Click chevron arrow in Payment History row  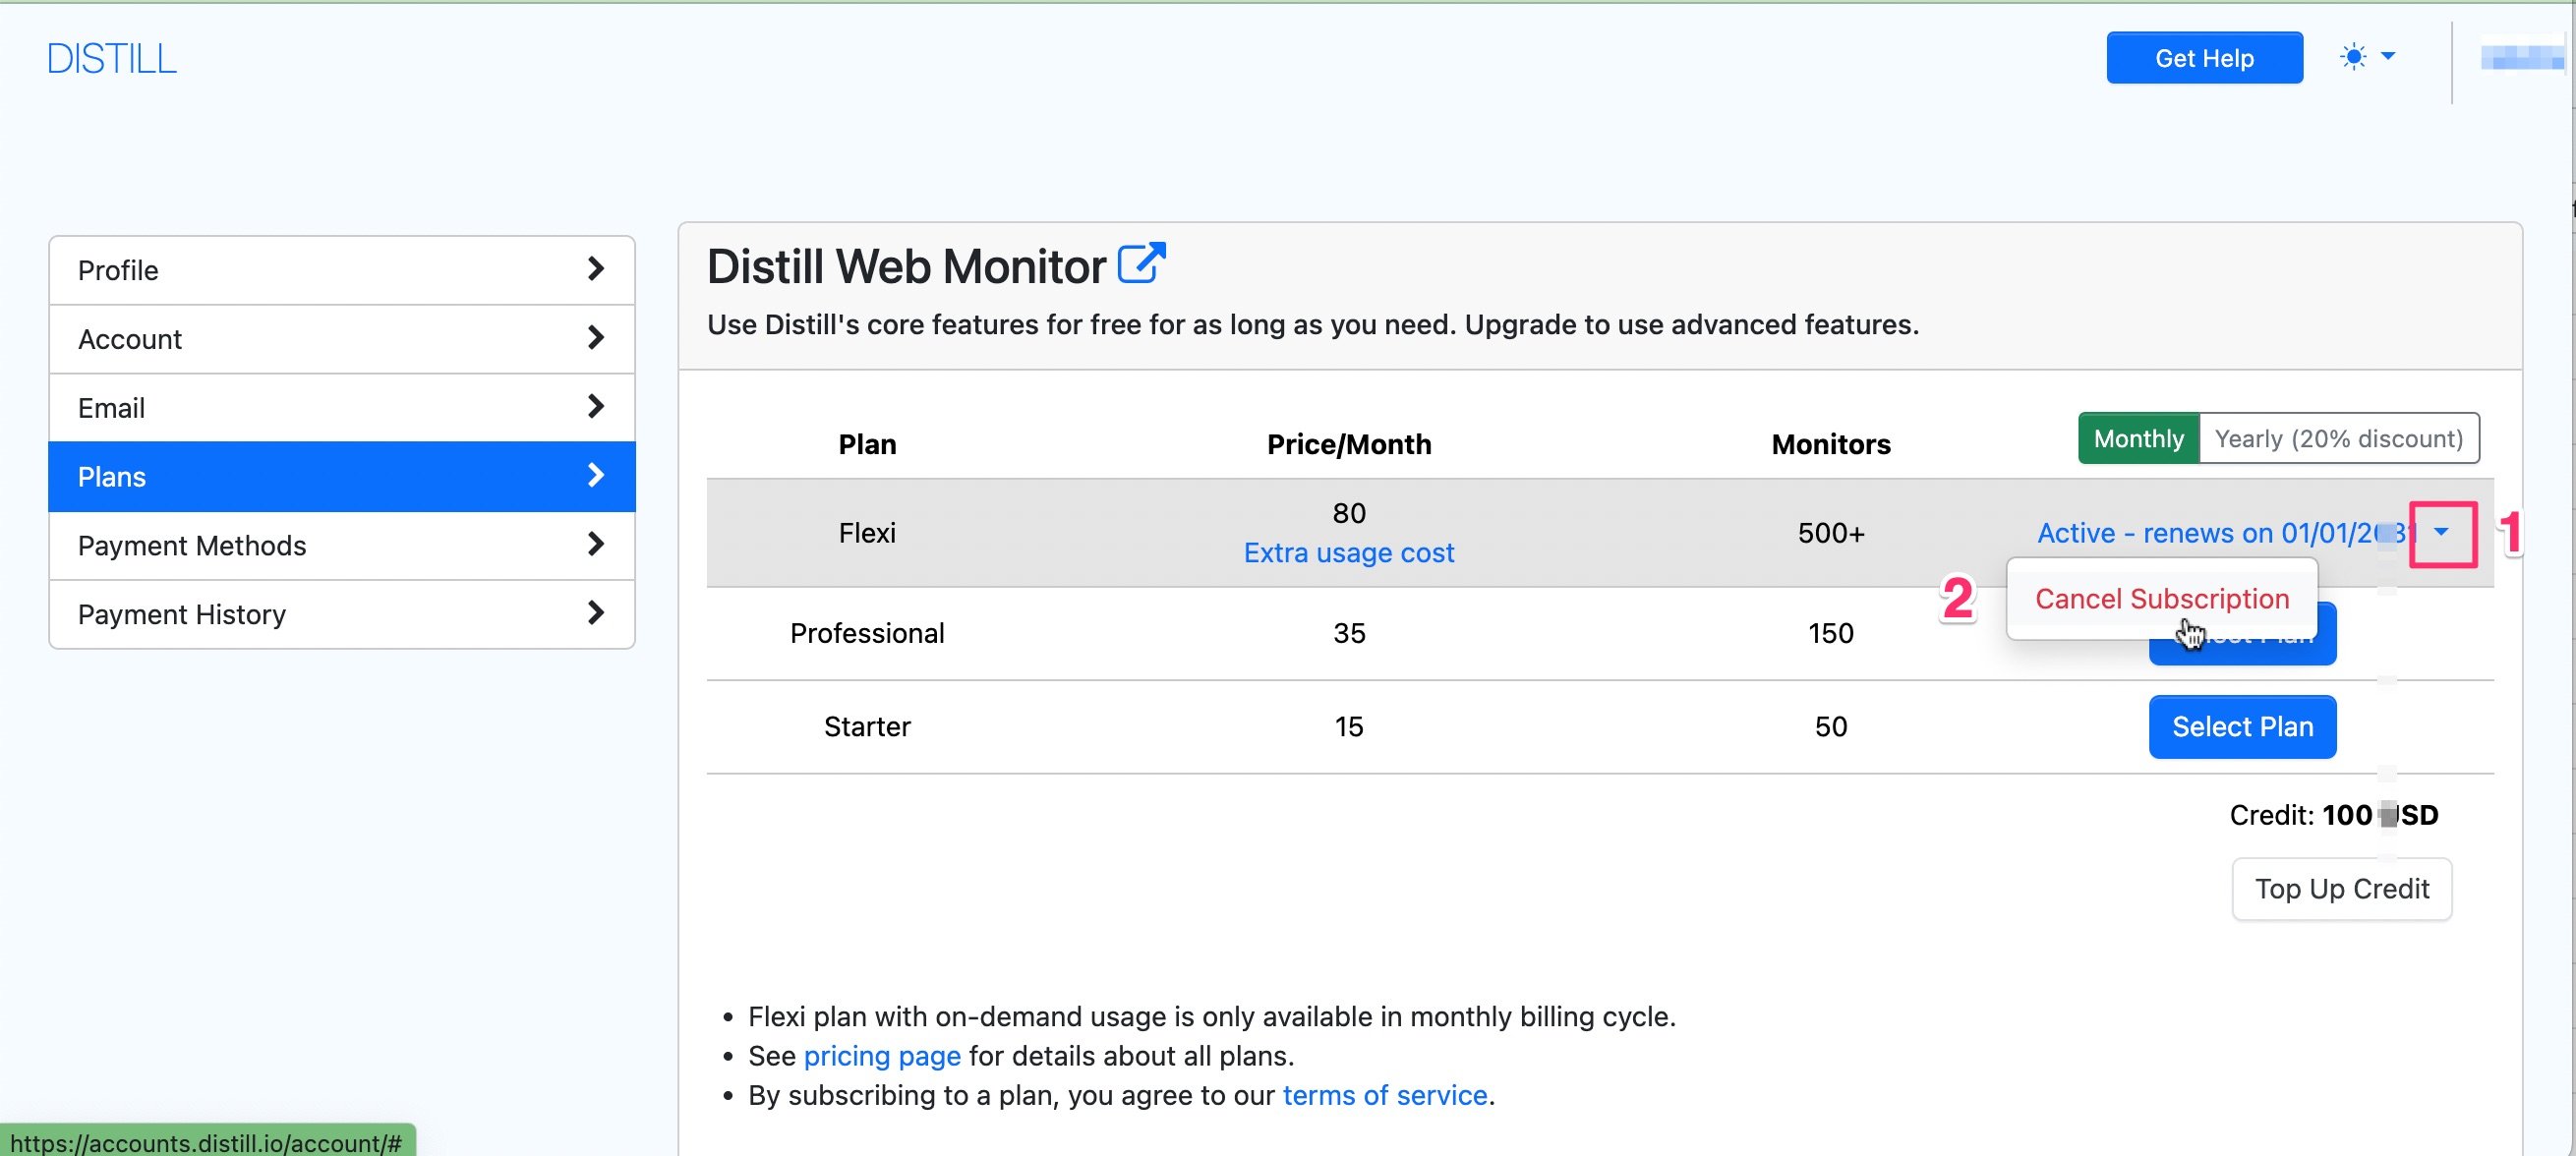click(x=595, y=613)
